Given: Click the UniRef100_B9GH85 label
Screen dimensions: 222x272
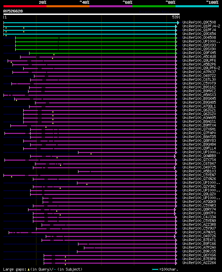Looking at the screenshot, I should pos(199,103).
